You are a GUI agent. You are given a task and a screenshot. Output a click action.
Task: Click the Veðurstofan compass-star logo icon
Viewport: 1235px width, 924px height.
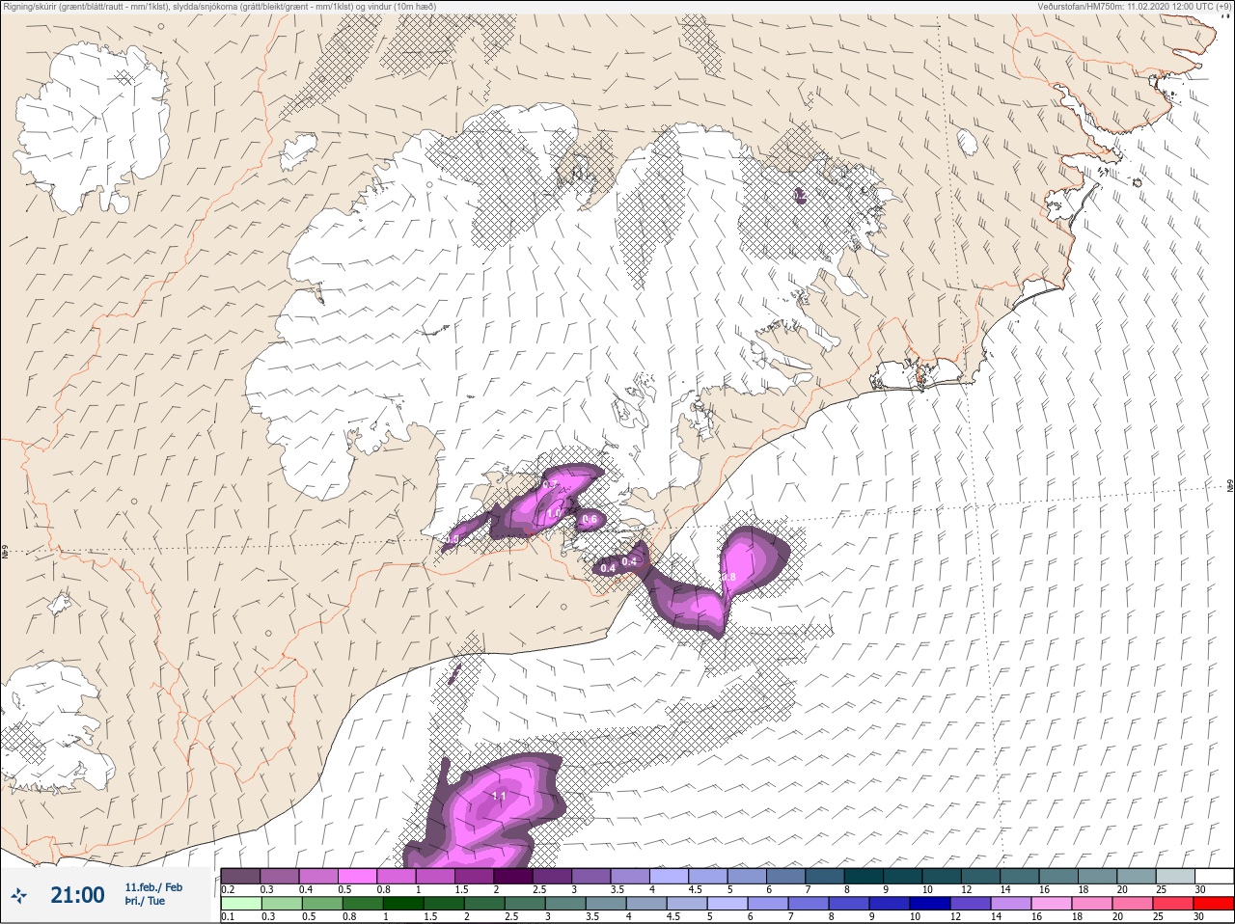tap(18, 895)
